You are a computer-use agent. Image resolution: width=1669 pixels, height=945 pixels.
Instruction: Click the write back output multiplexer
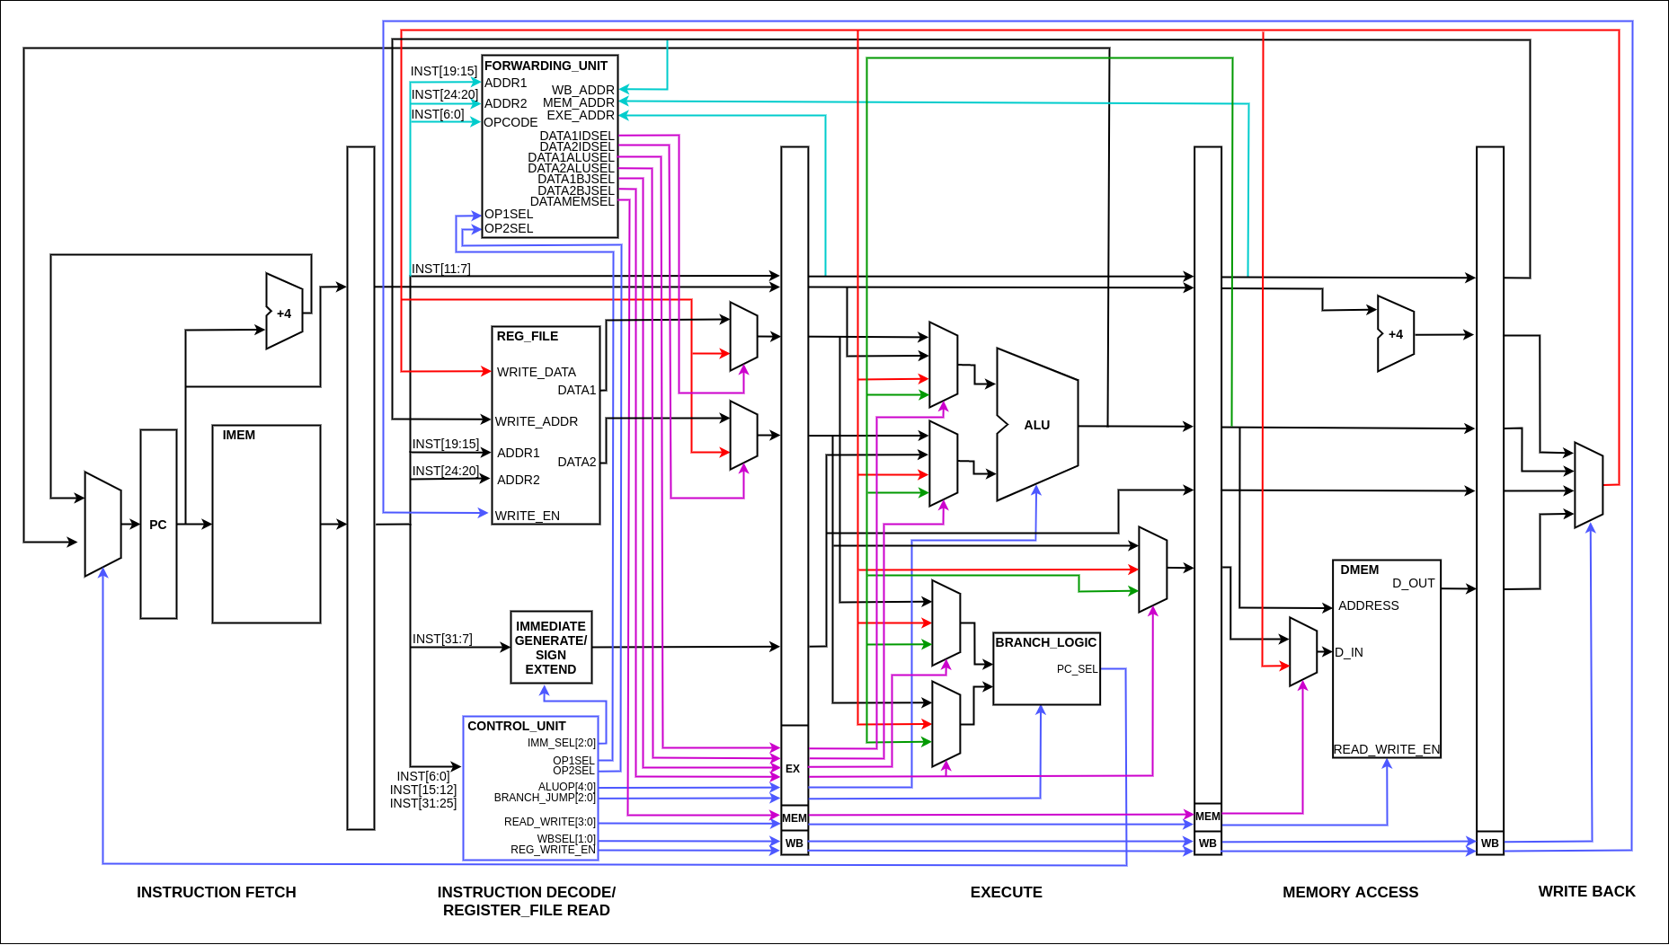point(1589,485)
